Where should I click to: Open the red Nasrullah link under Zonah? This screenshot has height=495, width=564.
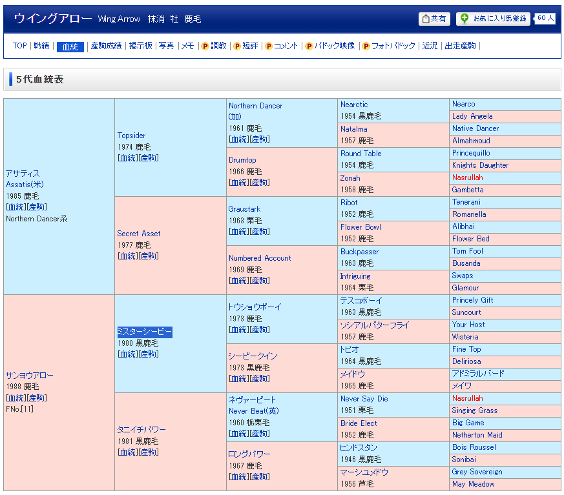[x=467, y=177]
